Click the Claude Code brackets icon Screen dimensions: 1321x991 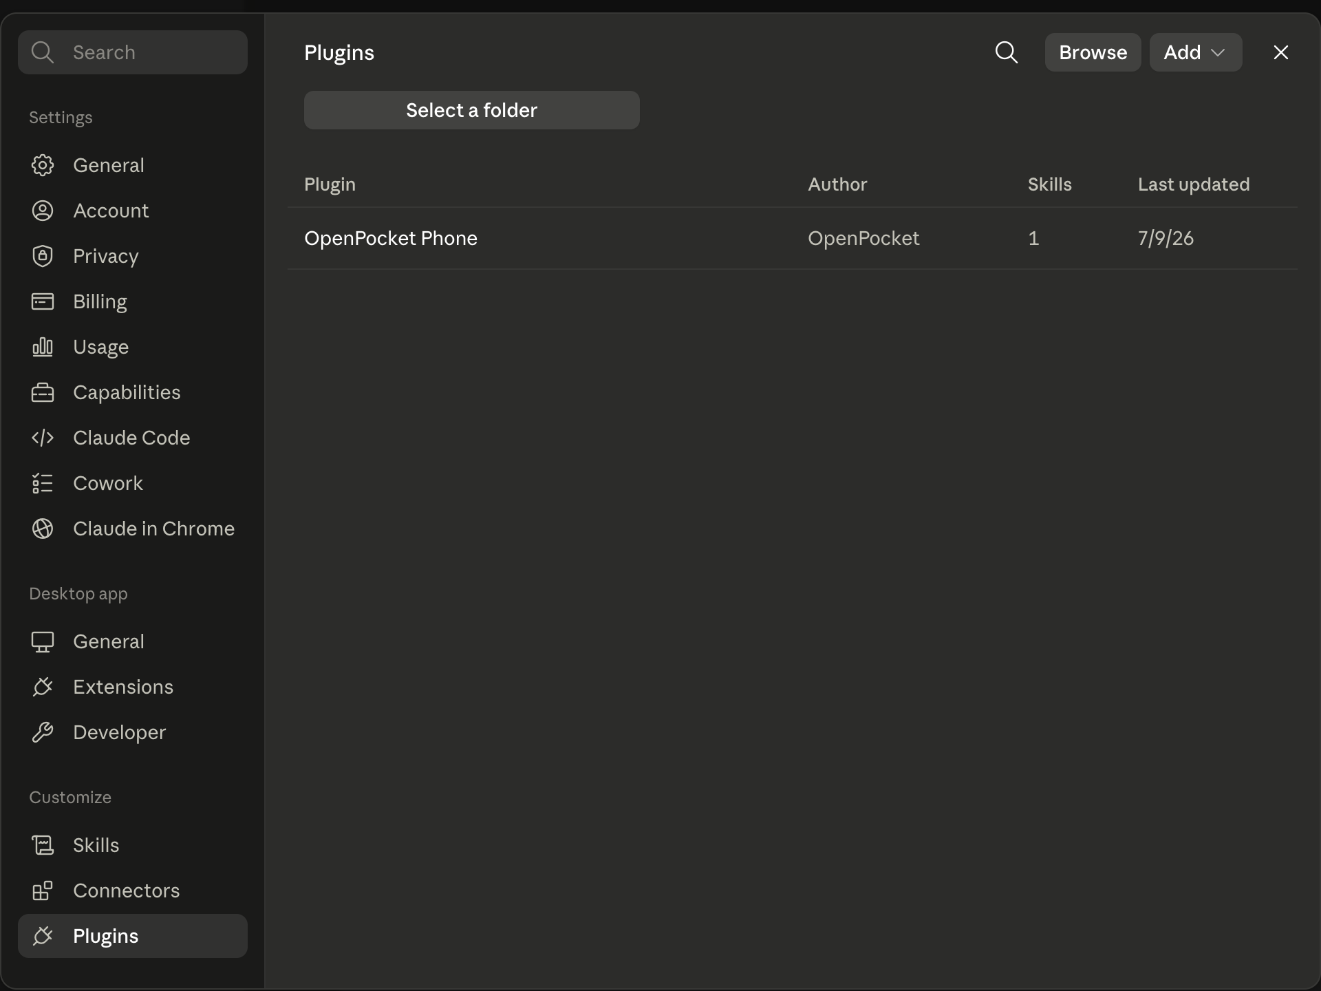point(43,438)
